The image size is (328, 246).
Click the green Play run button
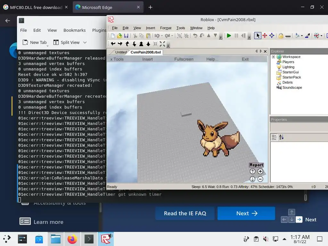pyautogui.click(x=229, y=36)
